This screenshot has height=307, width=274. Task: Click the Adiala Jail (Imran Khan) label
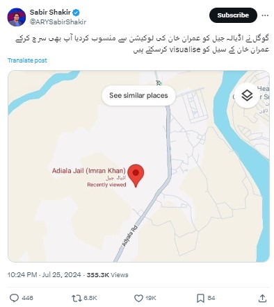click(x=89, y=171)
